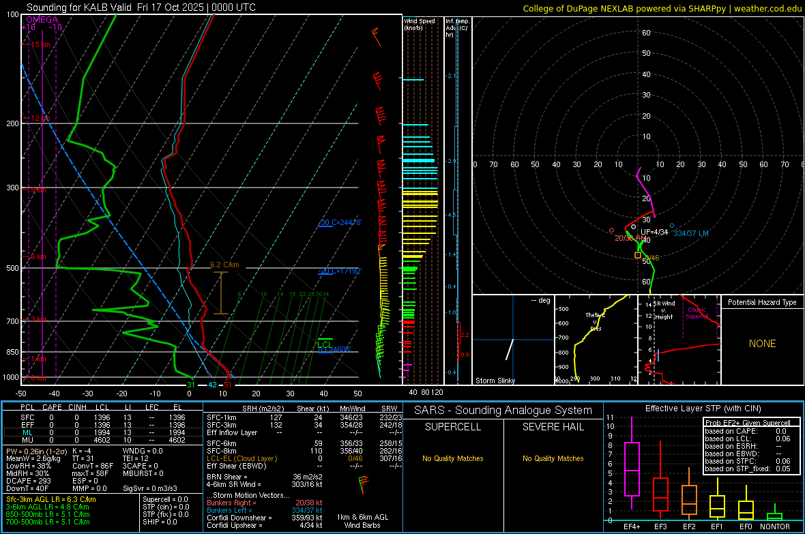The height and width of the screenshot is (534, 805).
Task: Click the 'SARS - Sounding Analogue System' header
Action: [x=503, y=411]
